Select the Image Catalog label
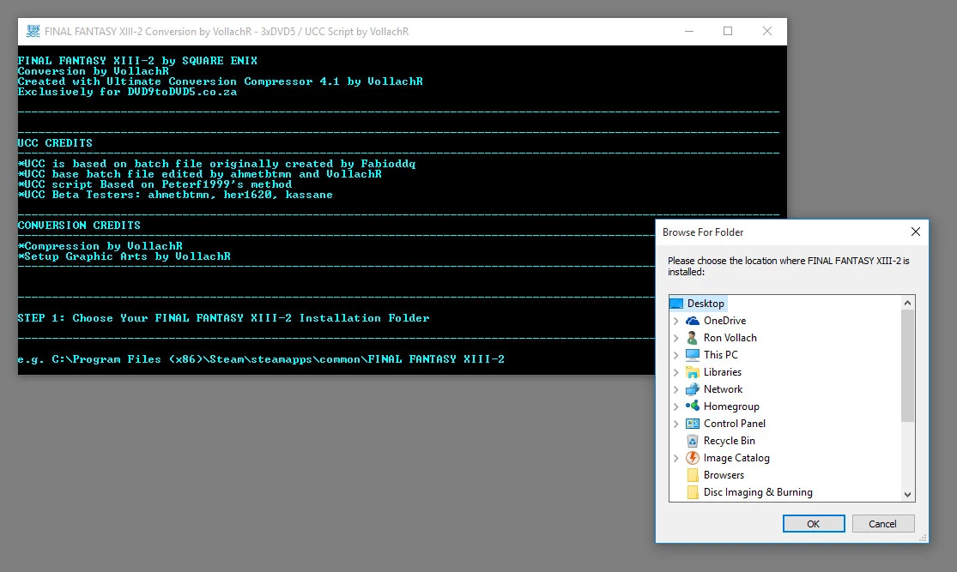The height and width of the screenshot is (572, 957). 736,457
